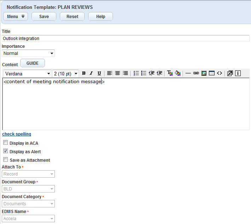This screenshot has width=251, height=224.
Task: Click the check spelling link
Action: click(x=17, y=134)
